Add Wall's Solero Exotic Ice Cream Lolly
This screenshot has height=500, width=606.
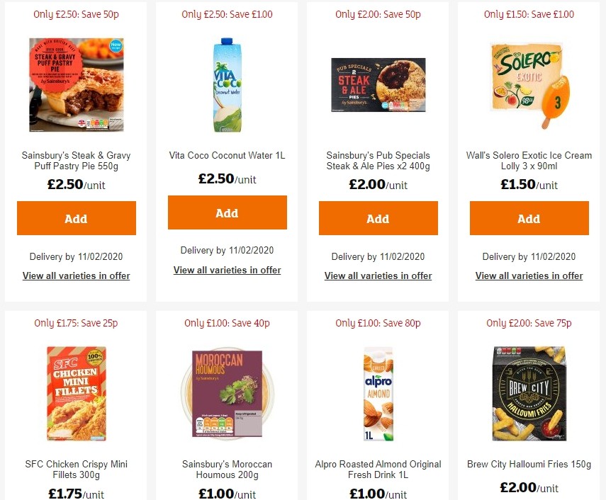(529, 218)
